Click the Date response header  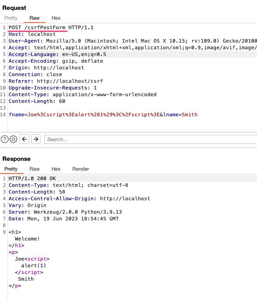click(x=64, y=219)
